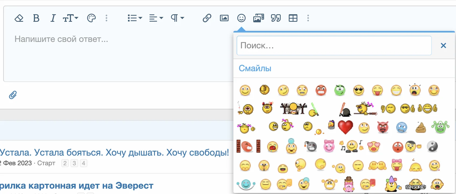Insert the red devil smiley
456x194 pixels.
383,127
